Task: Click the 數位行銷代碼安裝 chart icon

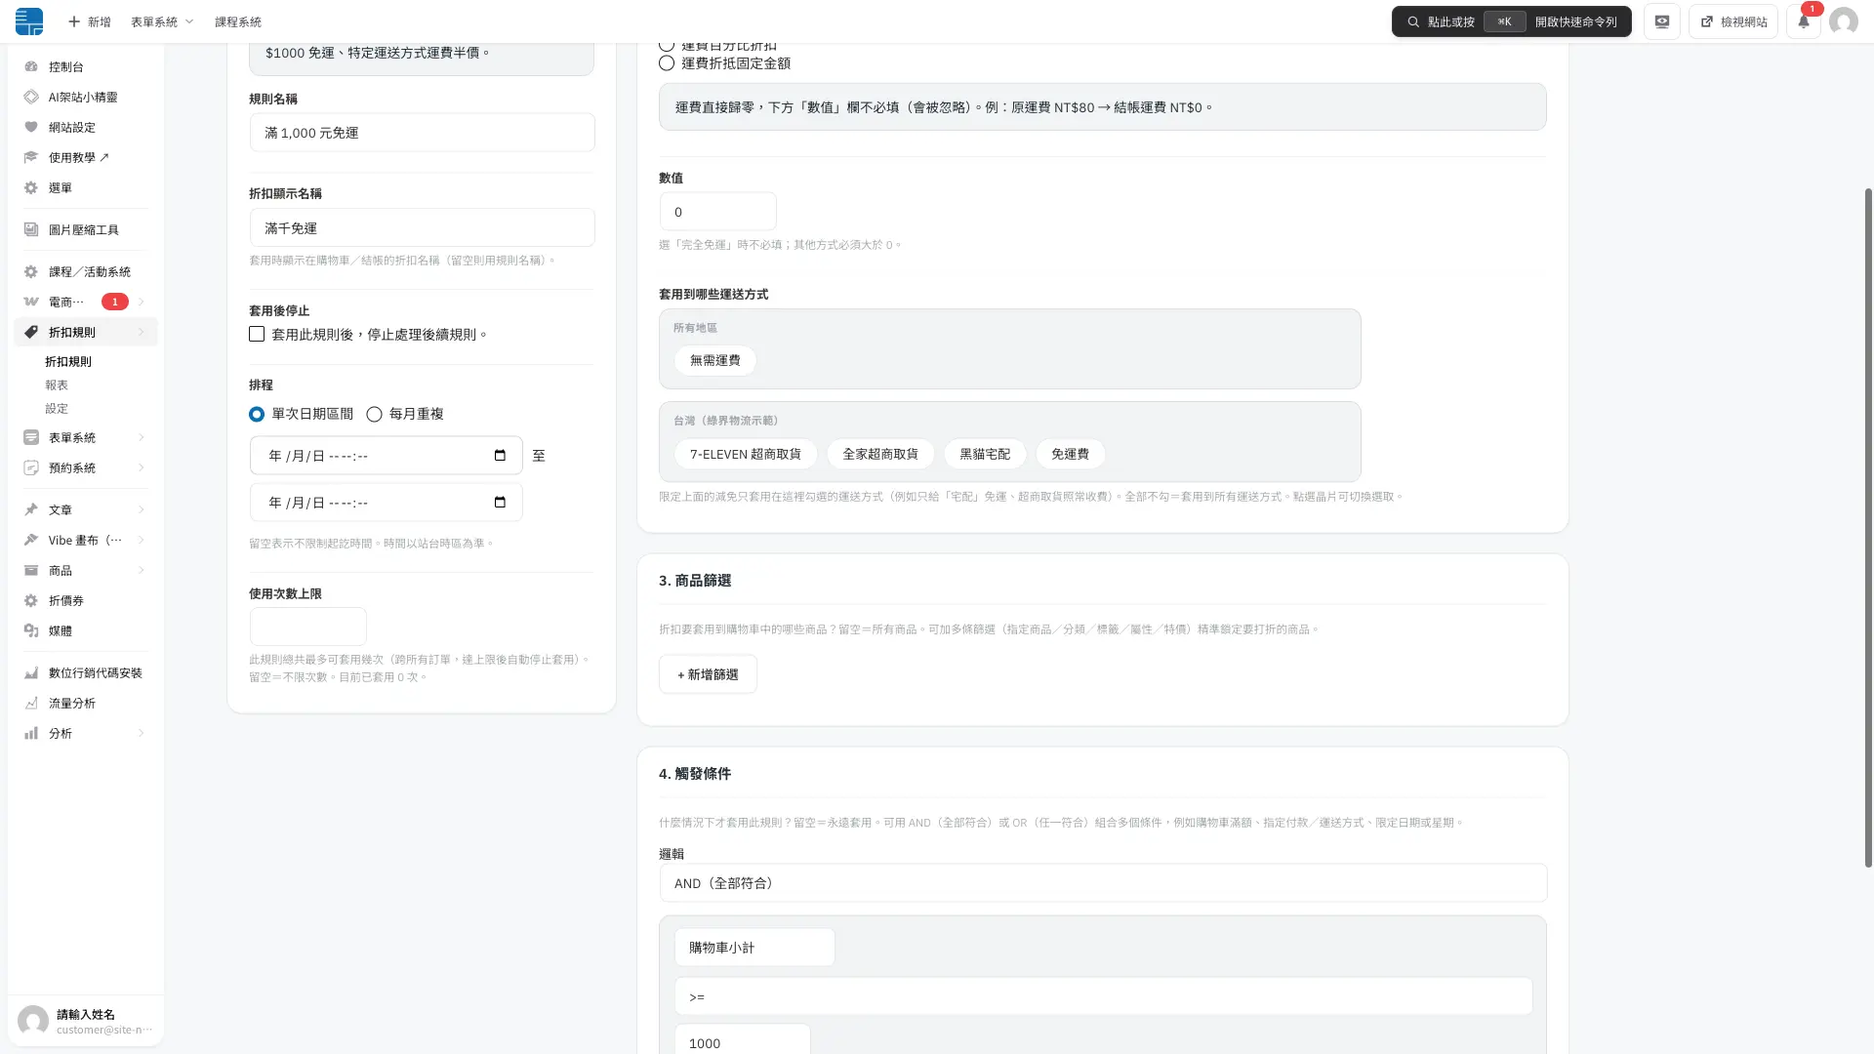Action: coord(31,672)
